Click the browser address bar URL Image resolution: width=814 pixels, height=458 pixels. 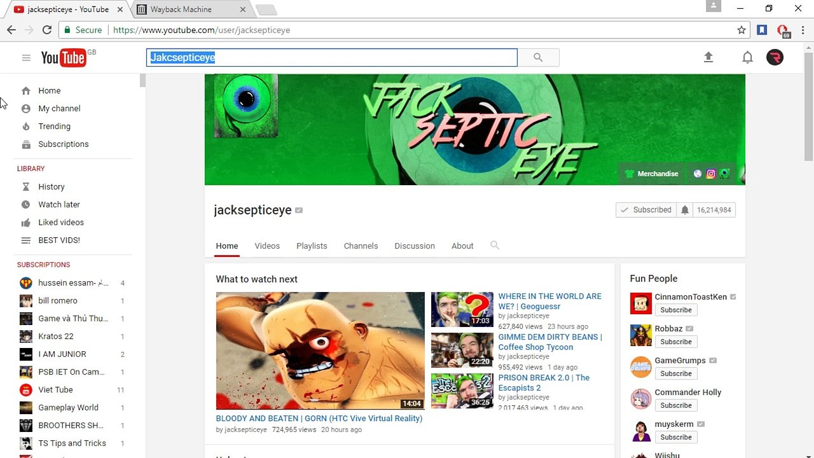[x=202, y=30]
